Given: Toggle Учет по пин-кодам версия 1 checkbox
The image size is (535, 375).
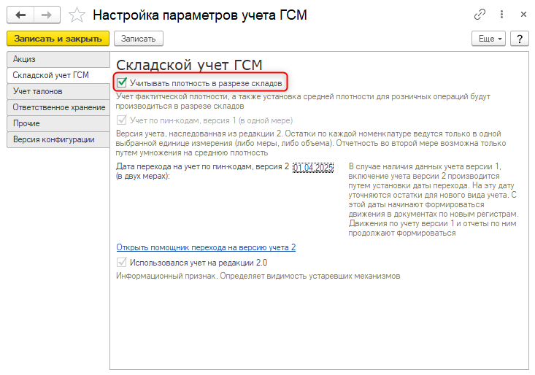Looking at the screenshot, I should point(123,119).
